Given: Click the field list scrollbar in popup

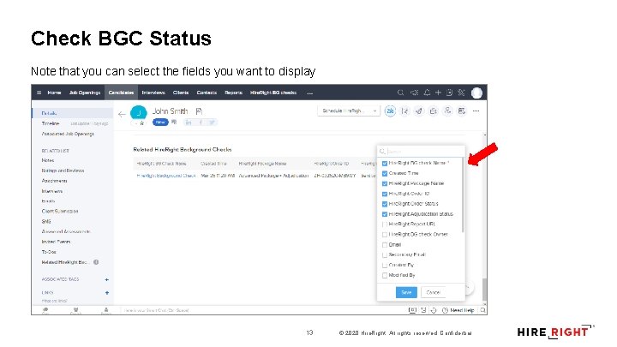Looking at the screenshot, I should click(x=463, y=194).
